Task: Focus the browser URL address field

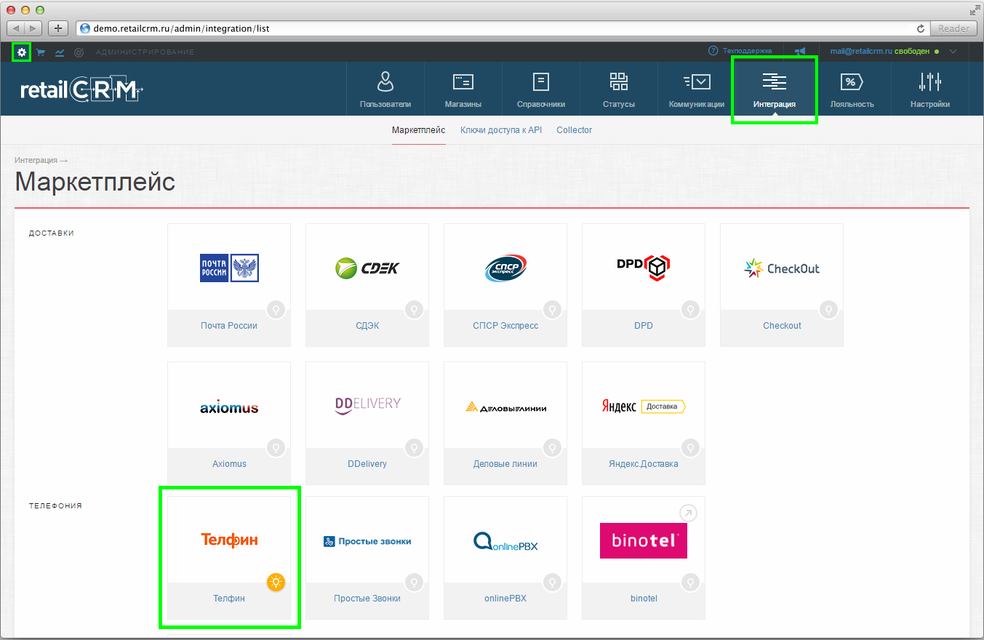Action: coord(503,28)
